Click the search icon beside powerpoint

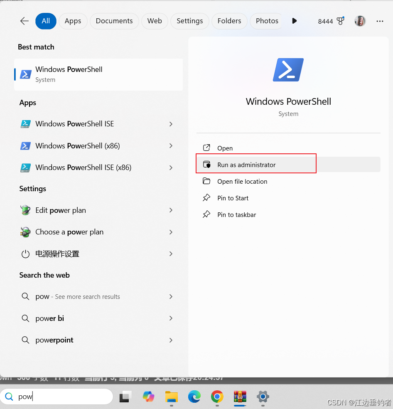[25, 340]
